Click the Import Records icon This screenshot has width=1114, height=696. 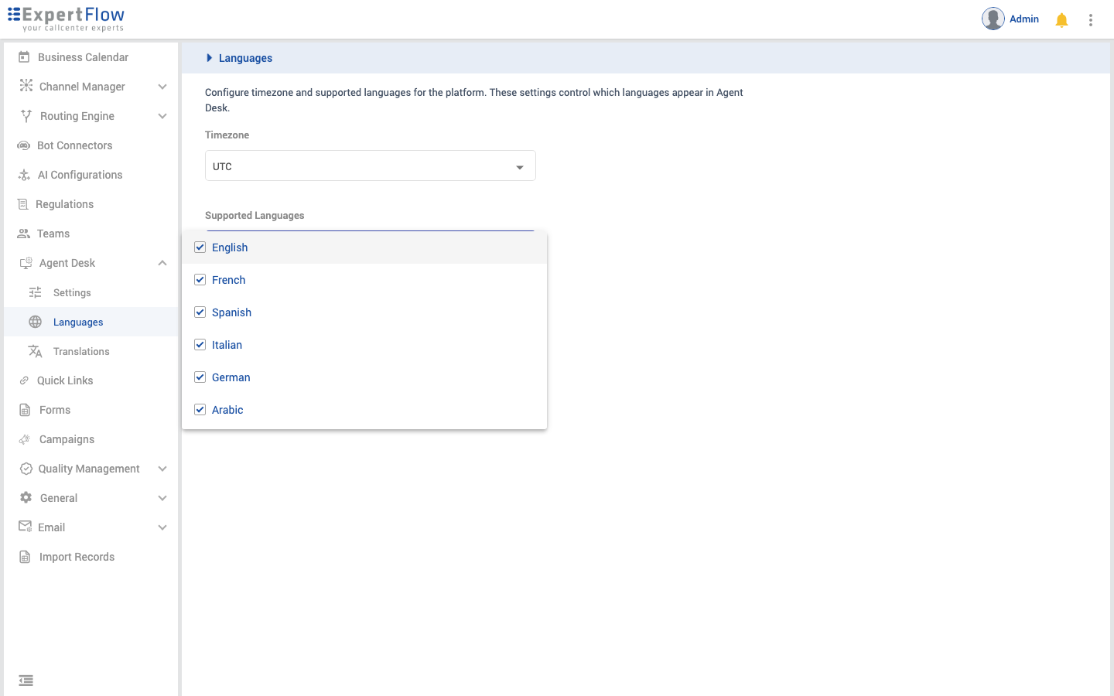point(25,557)
